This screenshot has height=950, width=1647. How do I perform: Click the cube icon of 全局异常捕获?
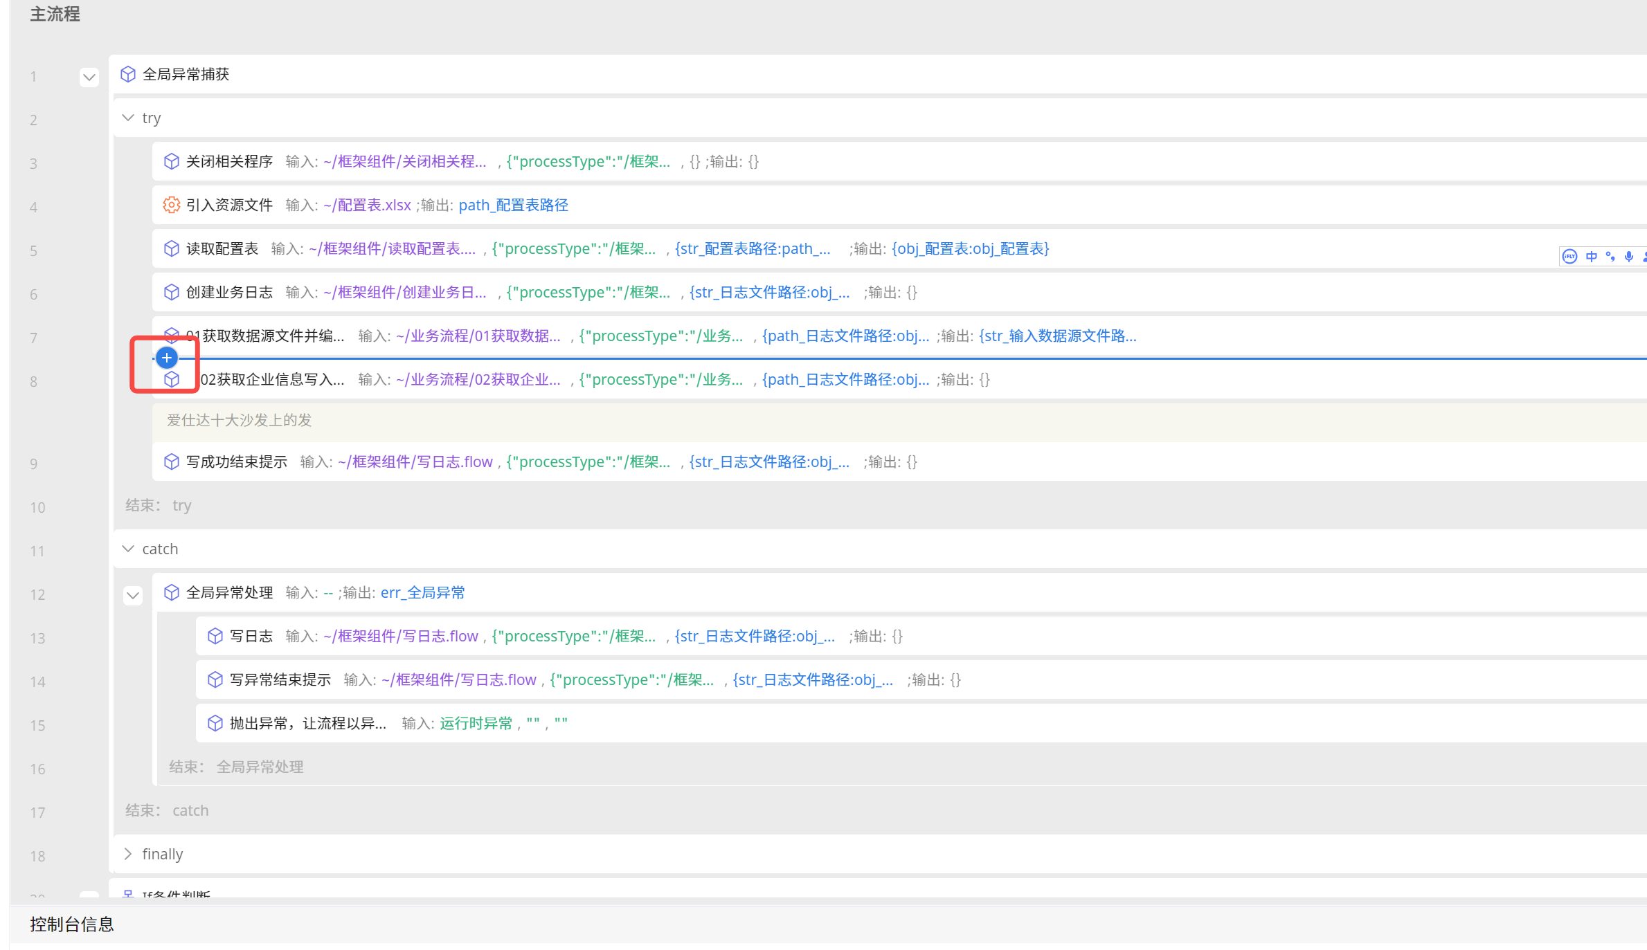pyautogui.click(x=128, y=74)
